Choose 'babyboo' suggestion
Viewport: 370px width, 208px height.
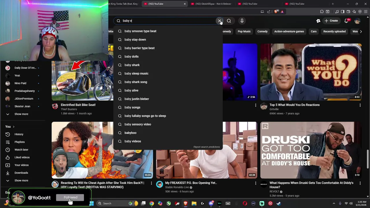pos(168,133)
